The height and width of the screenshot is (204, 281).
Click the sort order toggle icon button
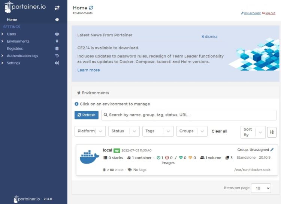(x=272, y=132)
